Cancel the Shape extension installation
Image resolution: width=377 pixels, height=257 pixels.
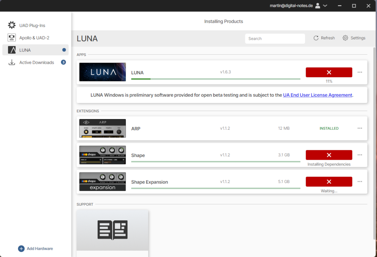tap(329, 155)
